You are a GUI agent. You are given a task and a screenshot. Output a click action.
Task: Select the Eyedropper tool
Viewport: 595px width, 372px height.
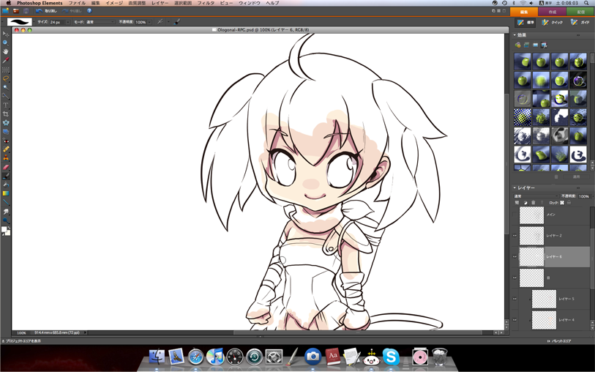tap(6, 61)
